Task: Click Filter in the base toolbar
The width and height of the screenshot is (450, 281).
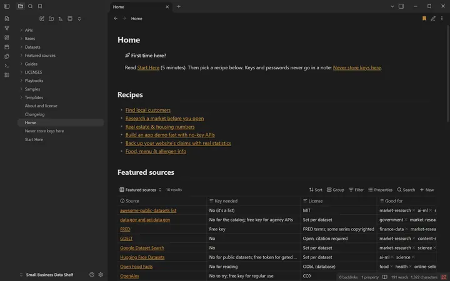Action: pos(356,190)
